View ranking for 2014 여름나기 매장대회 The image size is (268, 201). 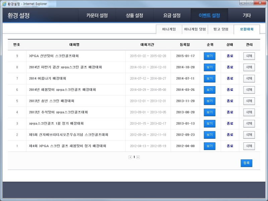pyautogui.click(x=209, y=78)
